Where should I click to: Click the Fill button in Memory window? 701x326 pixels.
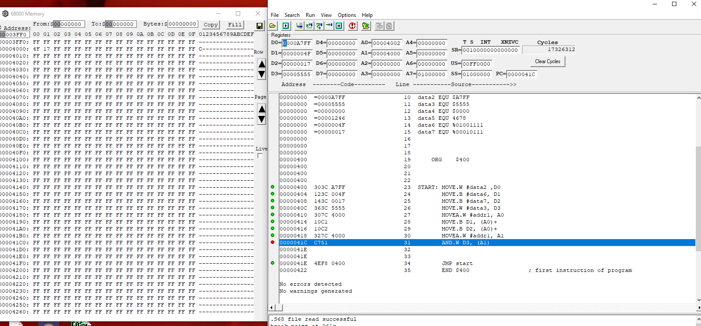tap(235, 25)
